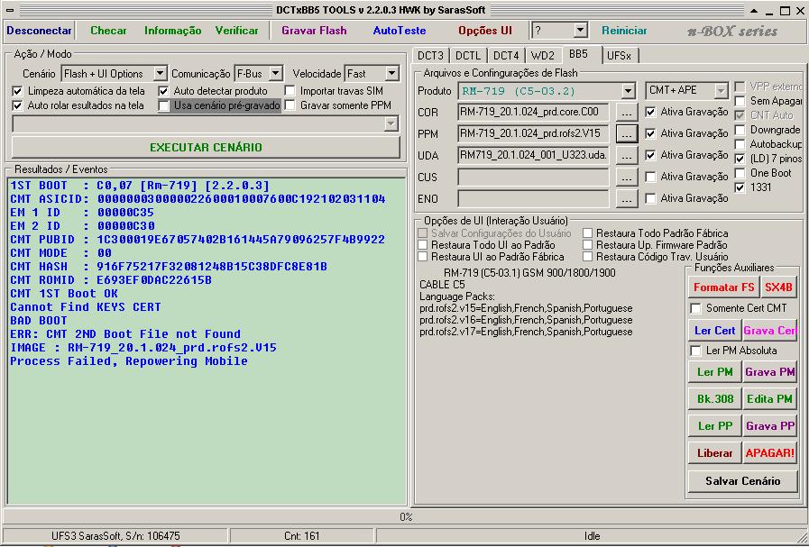Image resolution: width=809 pixels, height=547 pixels.
Task: Click Reiniciar in the toolbar
Action: click(x=624, y=31)
